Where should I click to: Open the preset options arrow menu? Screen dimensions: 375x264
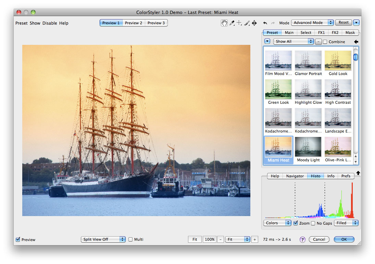[x=267, y=41]
